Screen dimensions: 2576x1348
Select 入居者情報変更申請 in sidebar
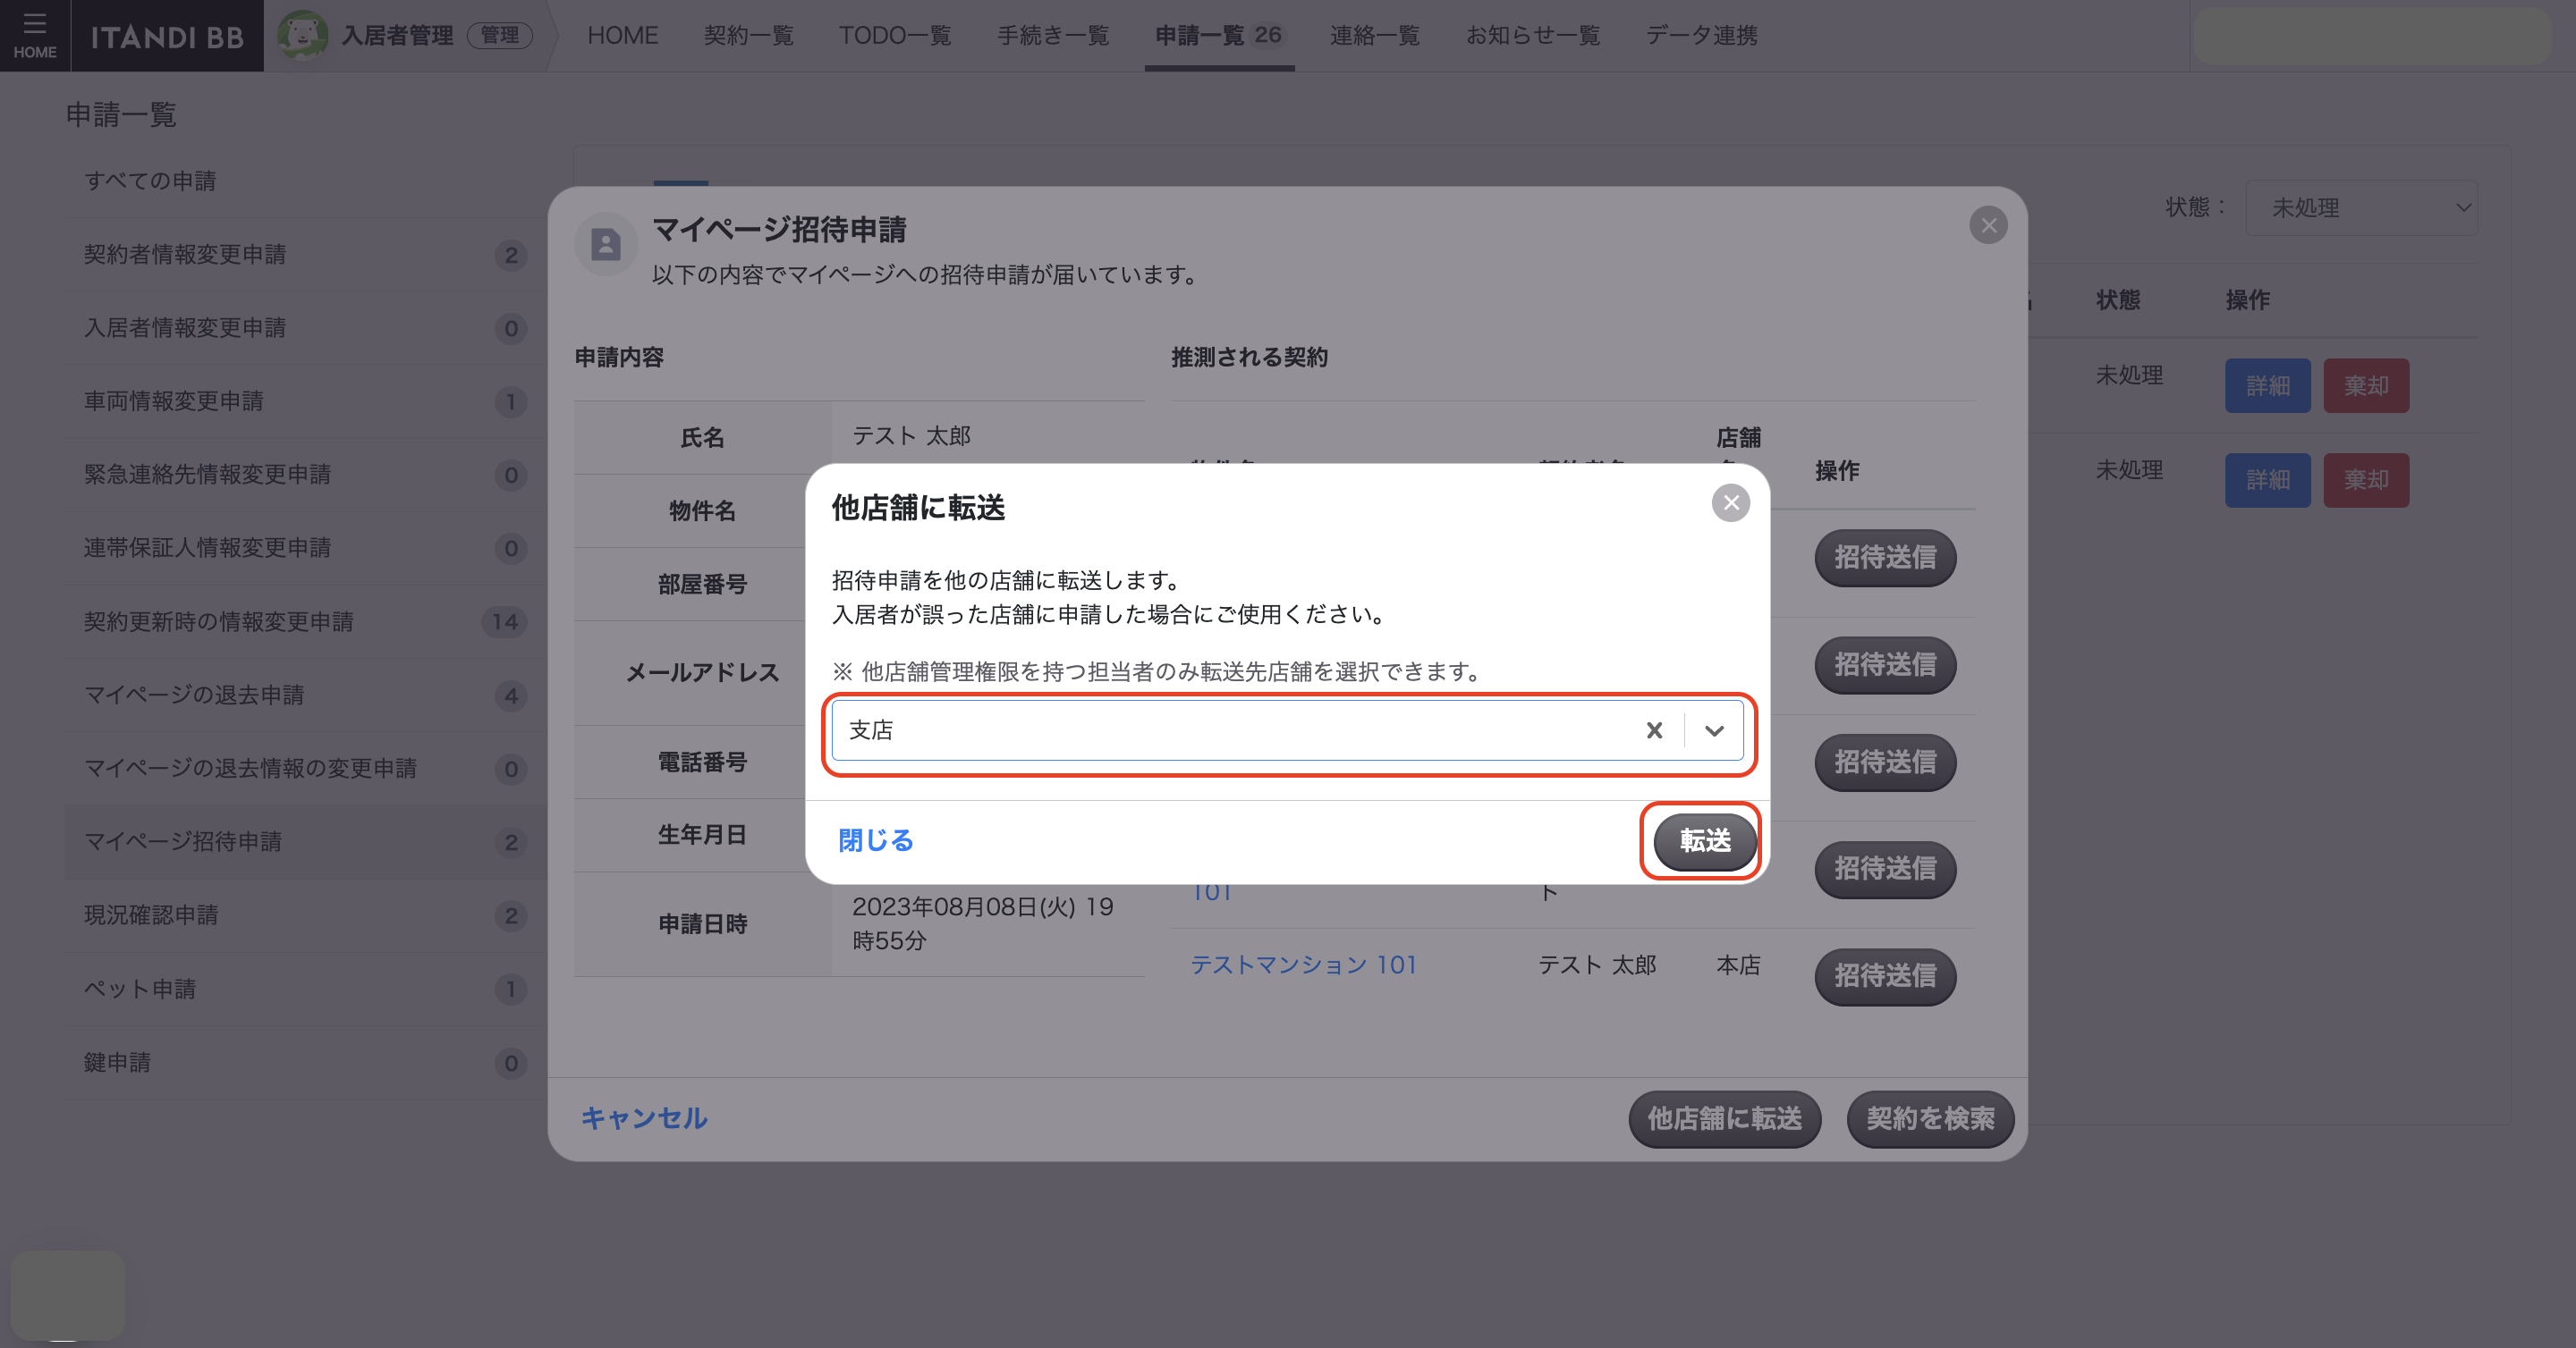[x=305, y=328]
